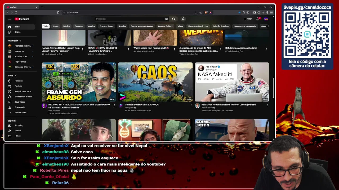Screen dimensions: 339x190
Task: Show more category chips with right arrow
Action: (268, 26)
